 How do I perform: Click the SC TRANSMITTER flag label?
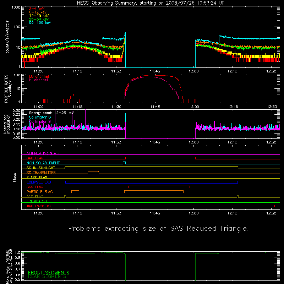41,173
